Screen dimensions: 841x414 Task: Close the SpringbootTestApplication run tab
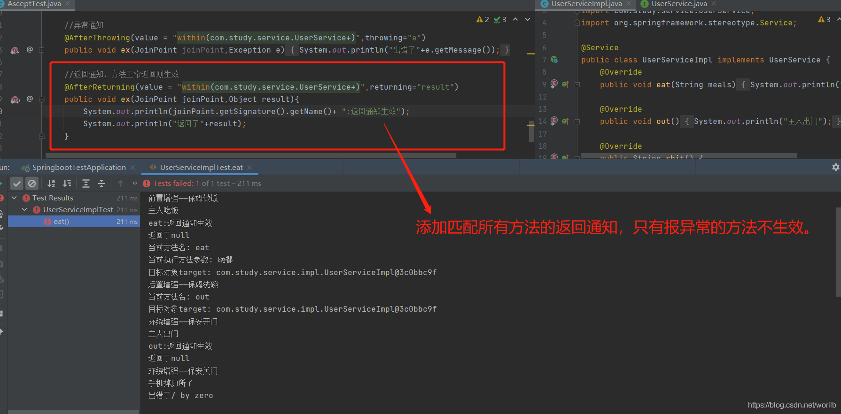coord(132,168)
